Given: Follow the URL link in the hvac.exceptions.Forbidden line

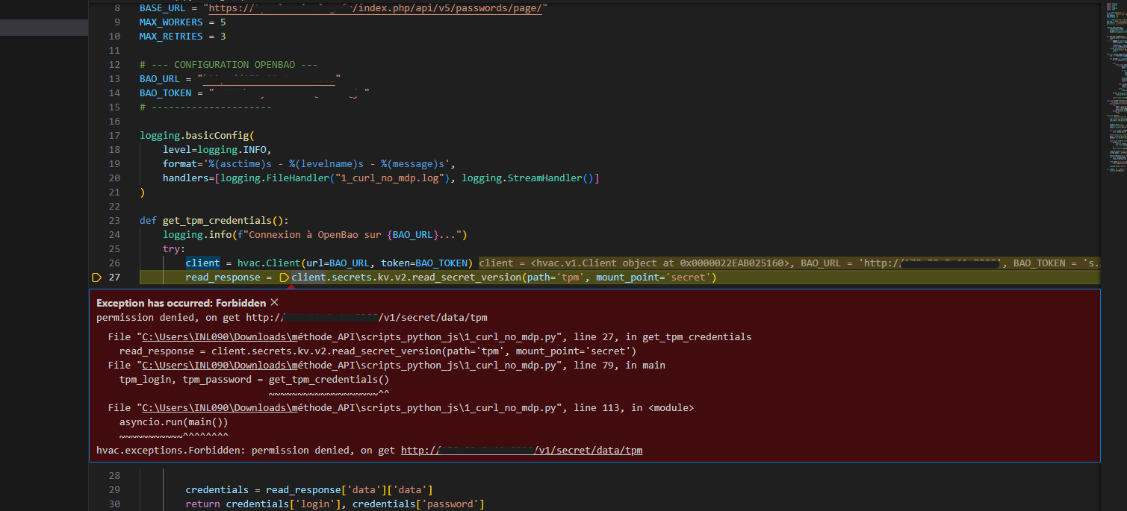Looking at the screenshot, I should [521, 451].
